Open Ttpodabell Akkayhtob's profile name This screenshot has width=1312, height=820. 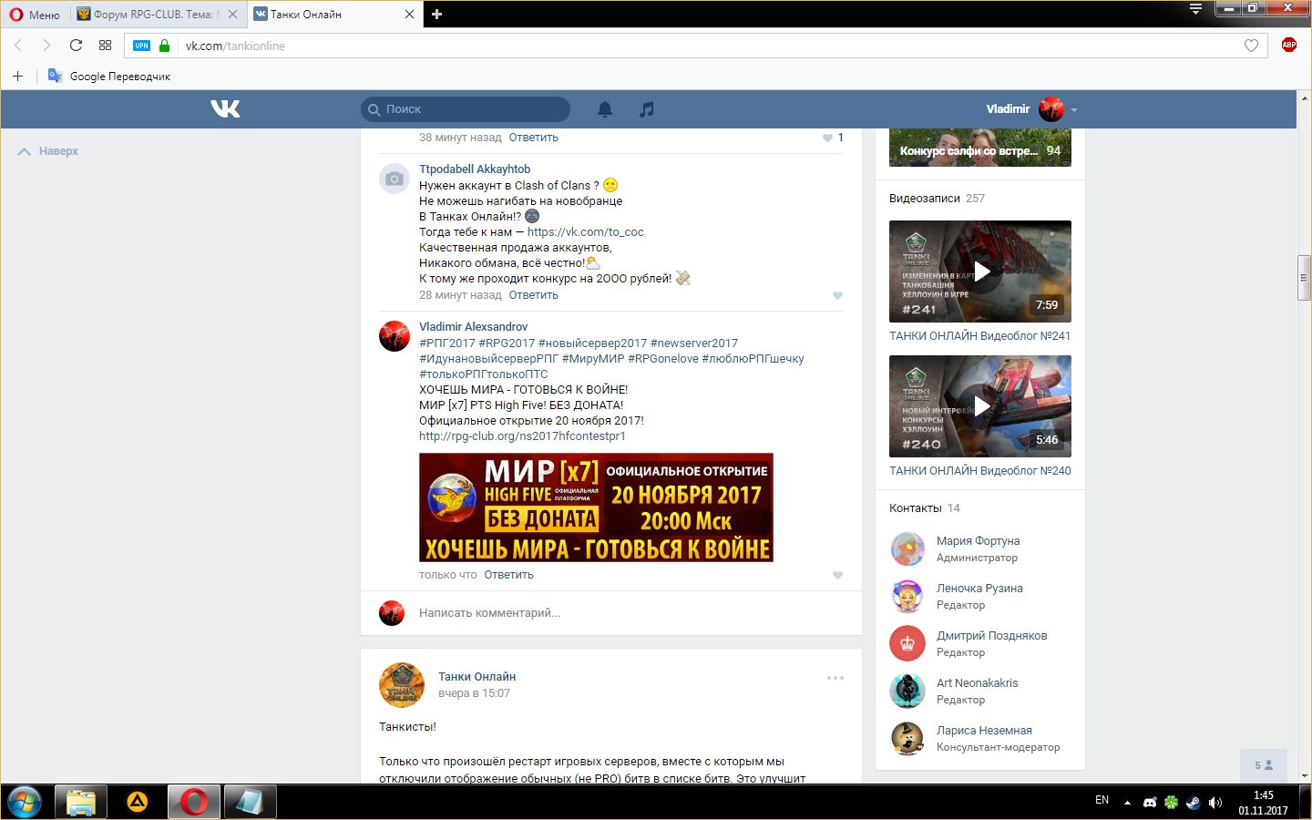(475, 169)
